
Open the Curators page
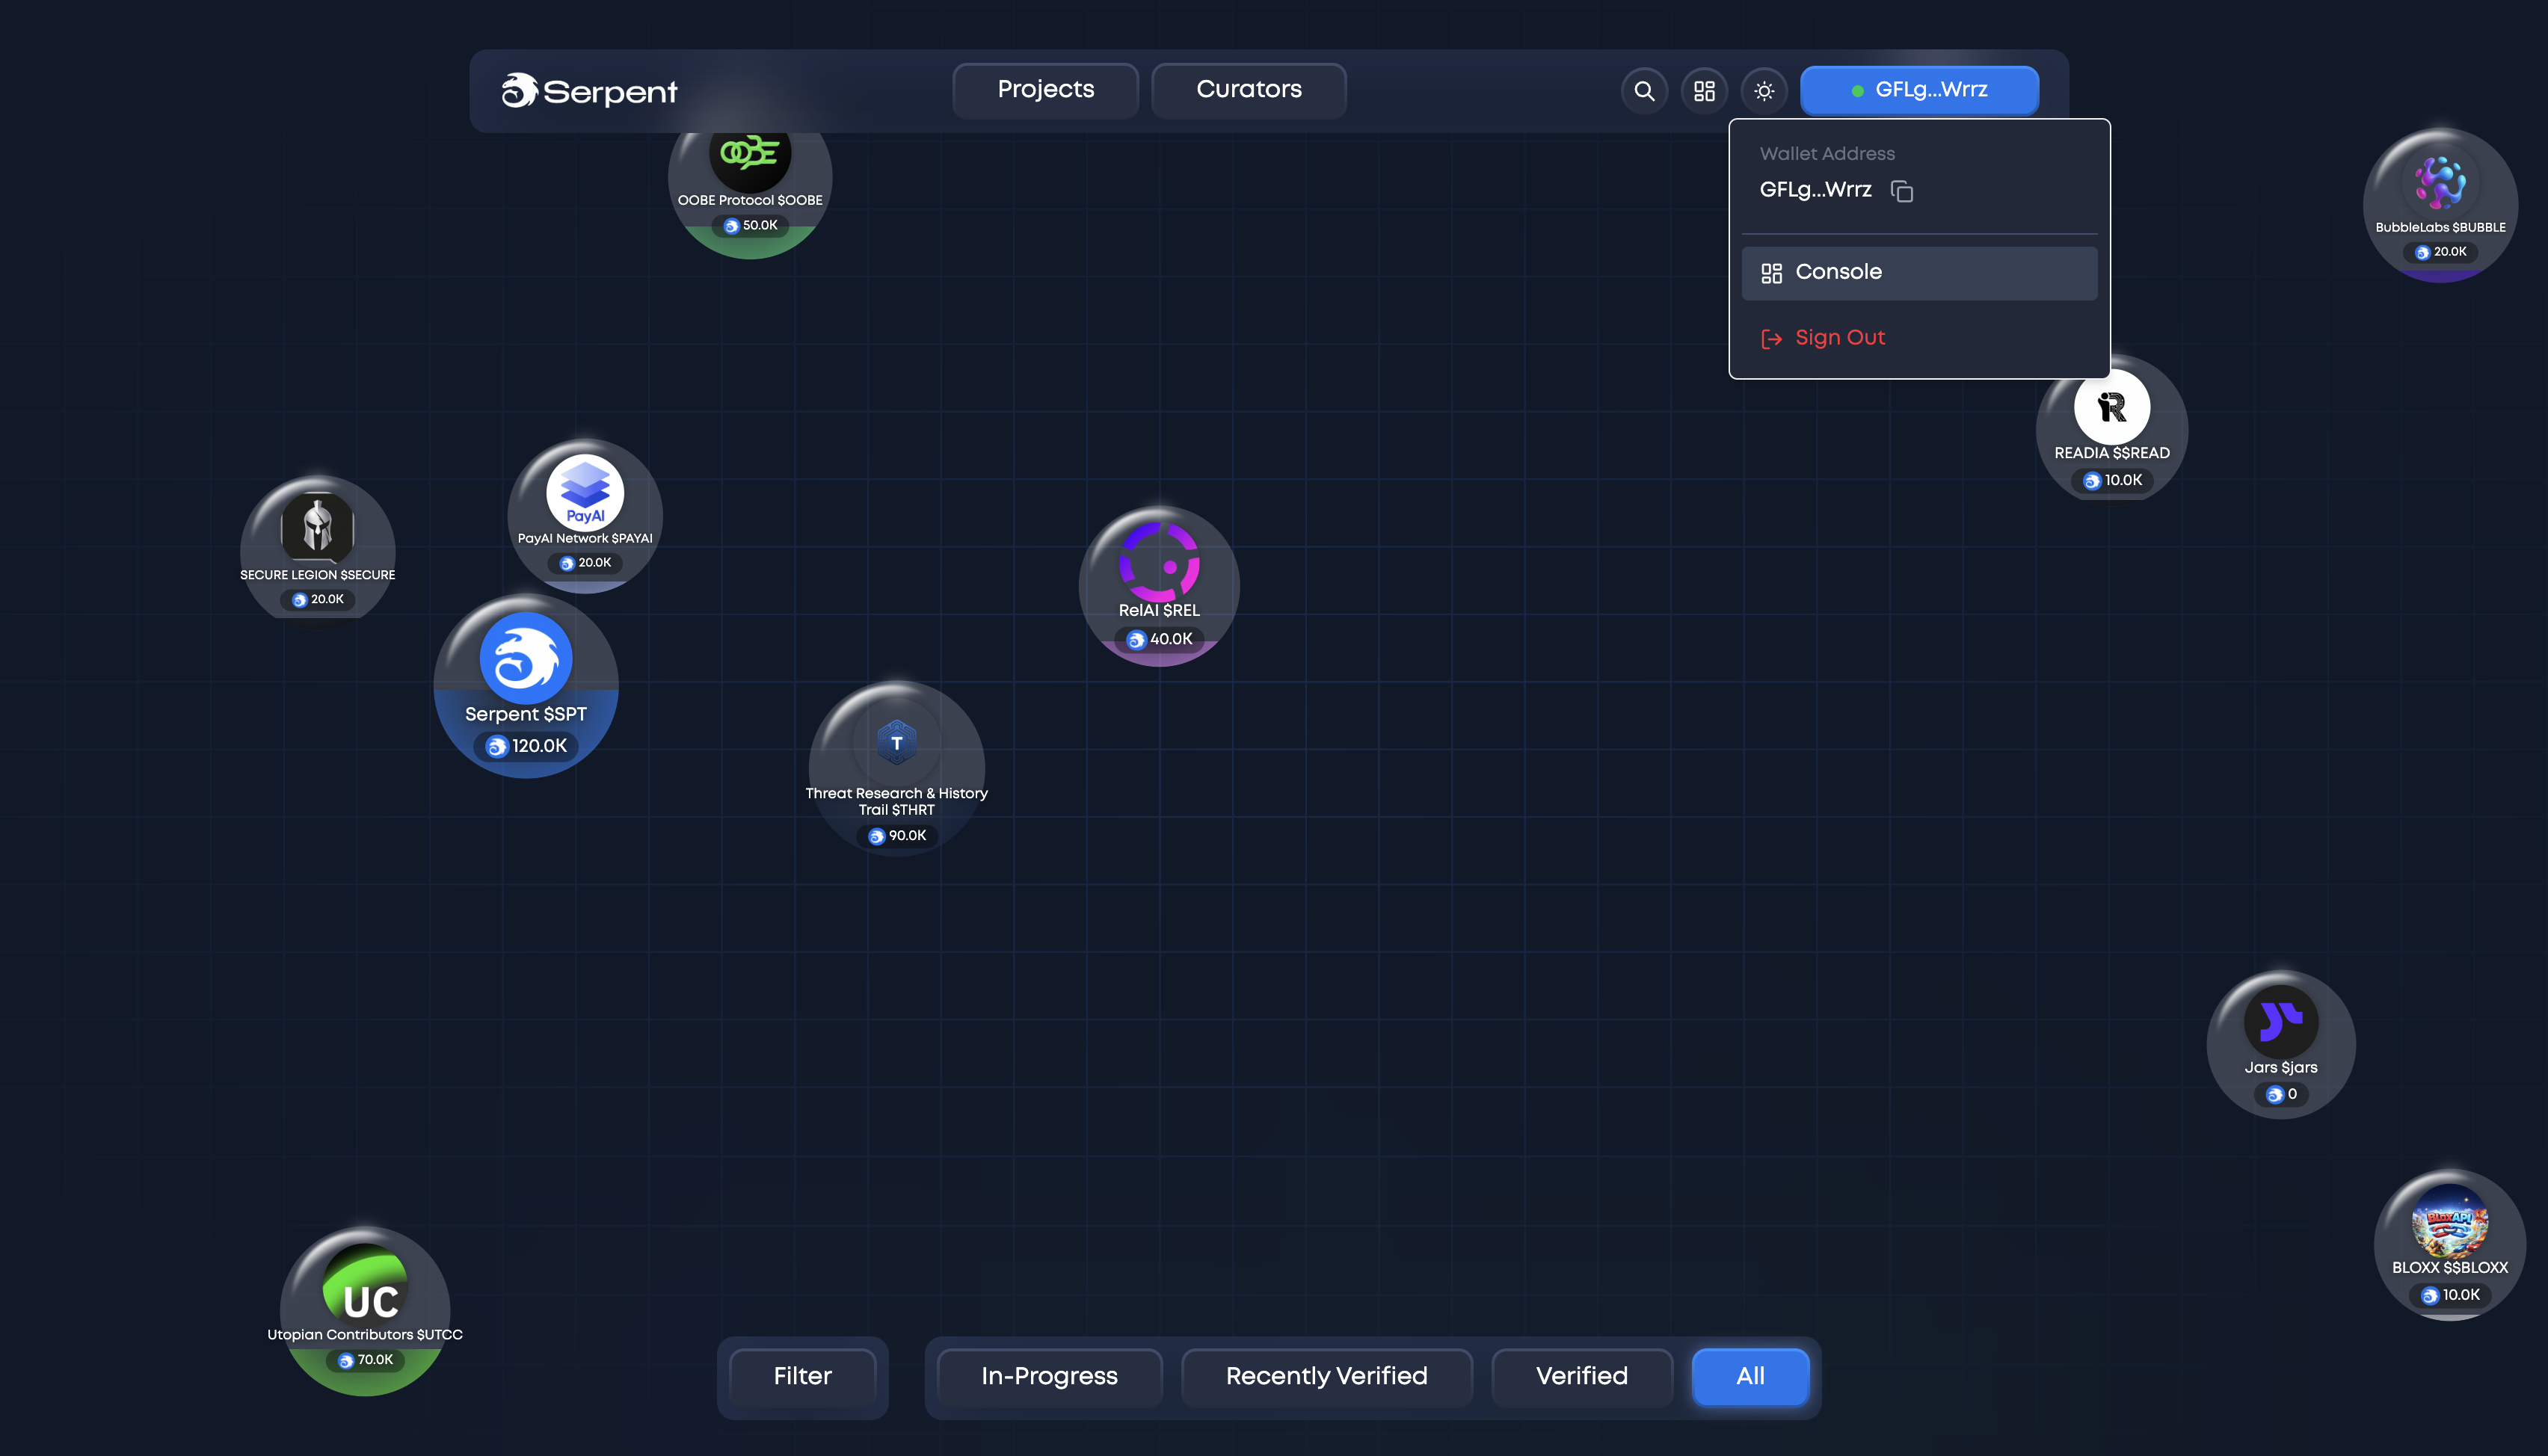point(1248,90)
